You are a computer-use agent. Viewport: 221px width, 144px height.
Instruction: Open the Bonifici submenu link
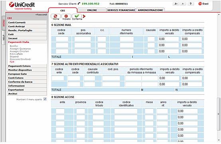click(x=14, y=46)
